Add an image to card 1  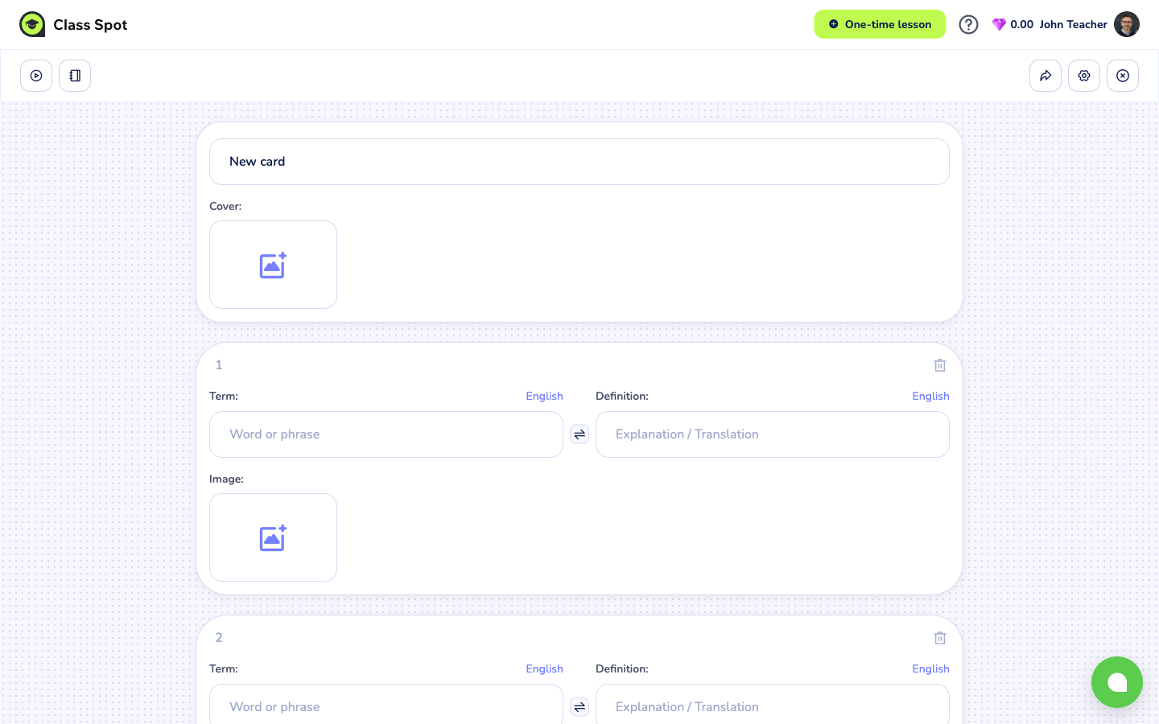coord(273,537)
